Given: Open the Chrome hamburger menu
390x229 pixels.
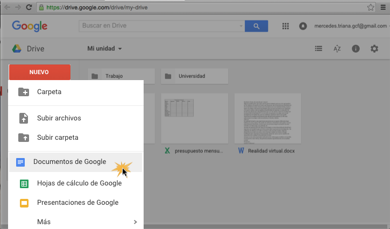Looking at the screenshot, I should [x=382, y=8].
